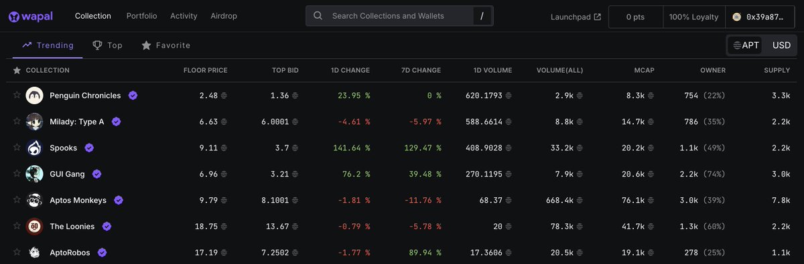Switch to the Top tab
This screenshot has width=804, height=264.
pyautogui.click(x=107, y=45)
